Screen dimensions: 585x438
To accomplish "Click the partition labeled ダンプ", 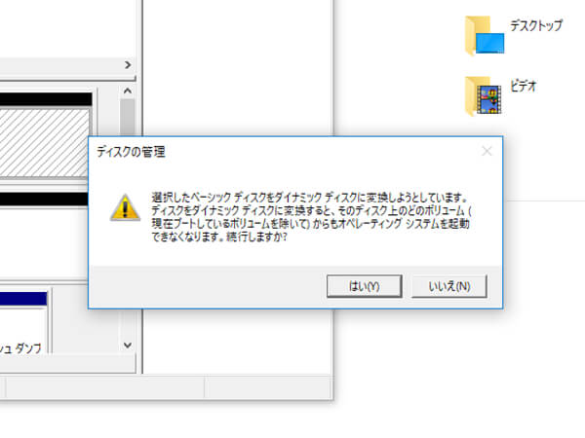I will (x=23, y=330).
